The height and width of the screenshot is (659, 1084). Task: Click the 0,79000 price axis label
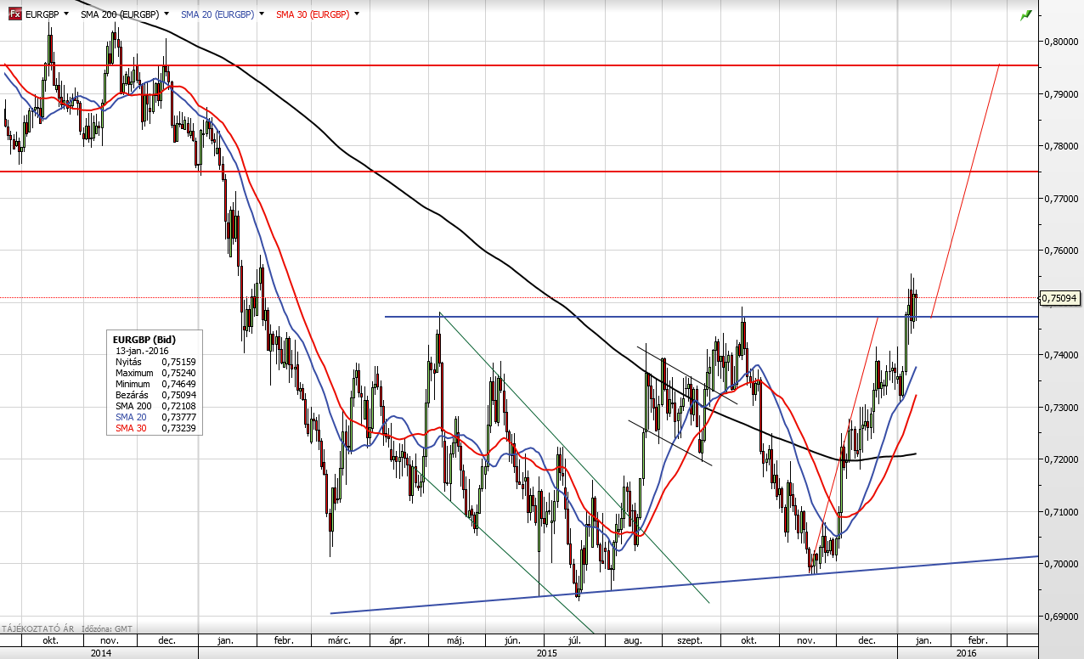[x=1062, y=93]
